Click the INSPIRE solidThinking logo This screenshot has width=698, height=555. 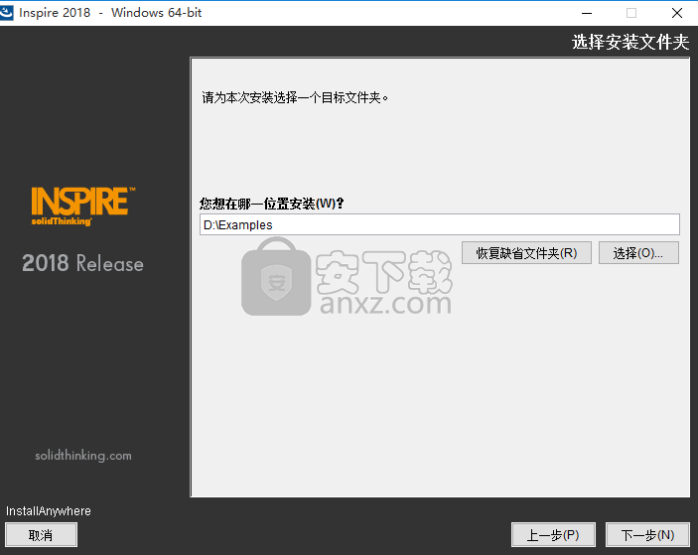pyautogui.click(x=82, y=207)
